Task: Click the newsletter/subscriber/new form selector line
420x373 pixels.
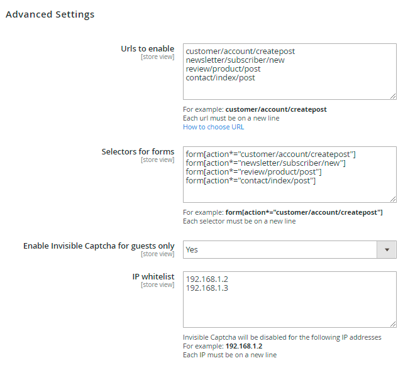Action: (266, 163)
